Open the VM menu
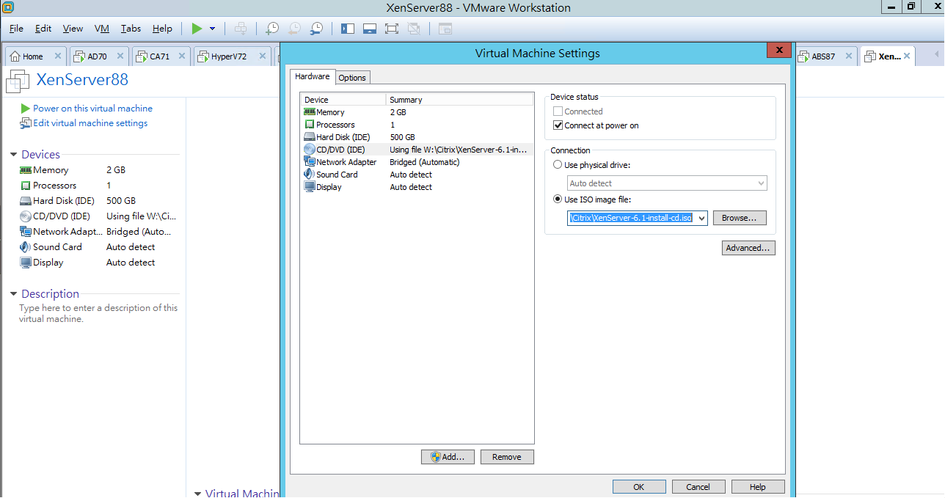This screenshot has width=945, height=498. [x=102, y=29]
